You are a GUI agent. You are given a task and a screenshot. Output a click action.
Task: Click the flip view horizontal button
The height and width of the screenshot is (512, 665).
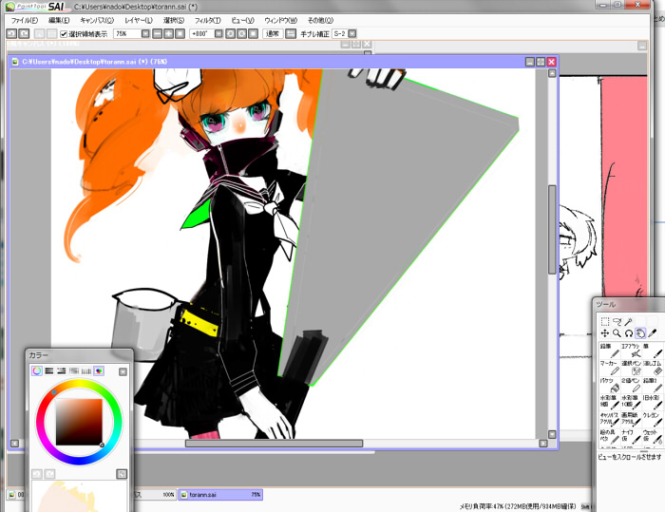tap(291, 33)
